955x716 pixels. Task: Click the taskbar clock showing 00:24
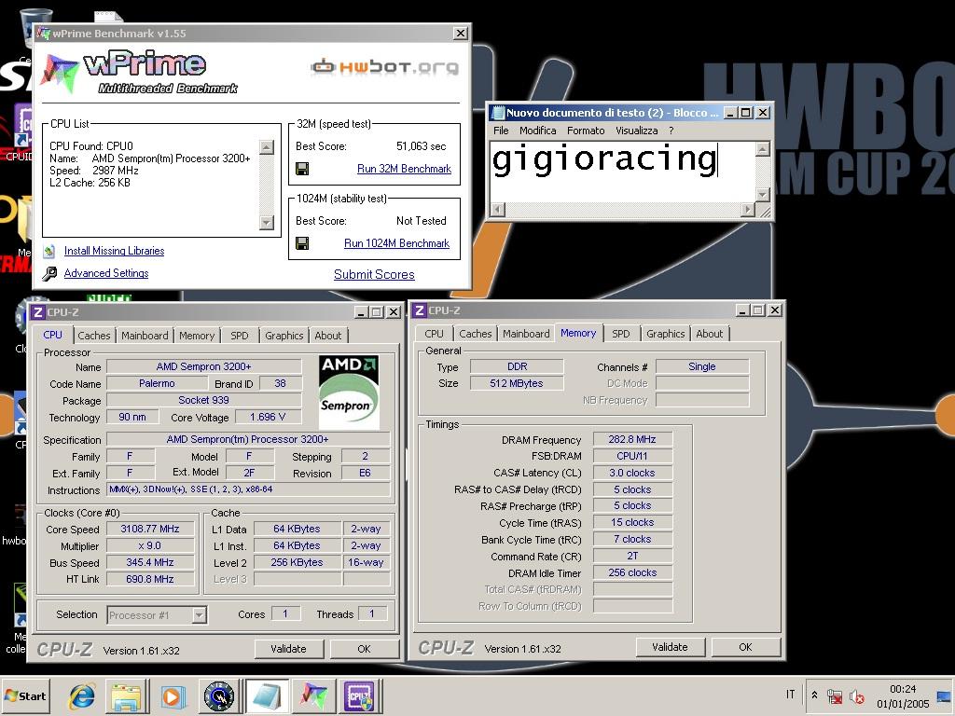903,689
